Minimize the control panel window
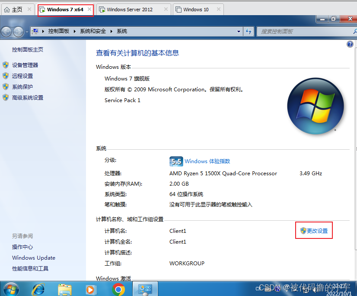This screenshot has width=357, height=296. (322, 19)
